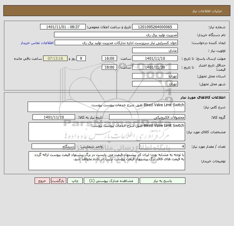This screenshot has width=234, height=226.
Task: Click the label حداقل تاریخ اعتبار قیمت
Action: [x=212, y=67]
